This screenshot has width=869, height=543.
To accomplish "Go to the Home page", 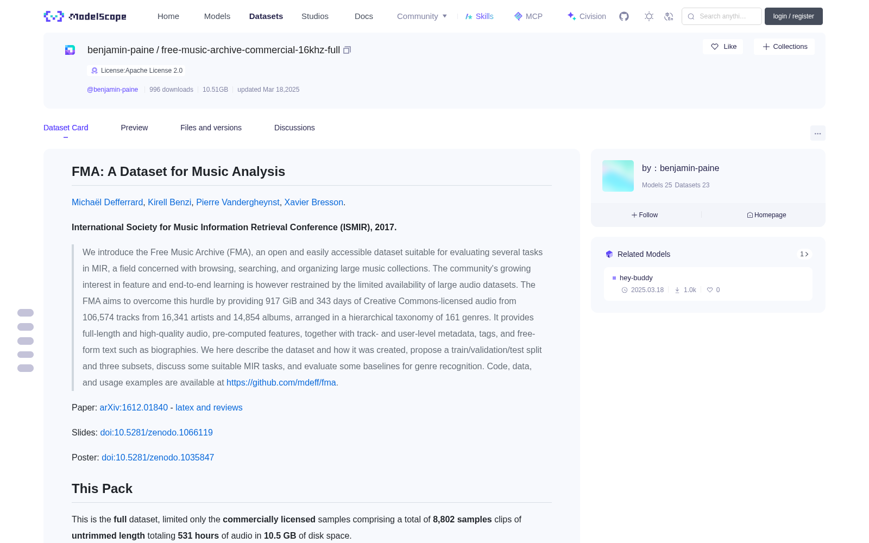I will coord(168,16).
